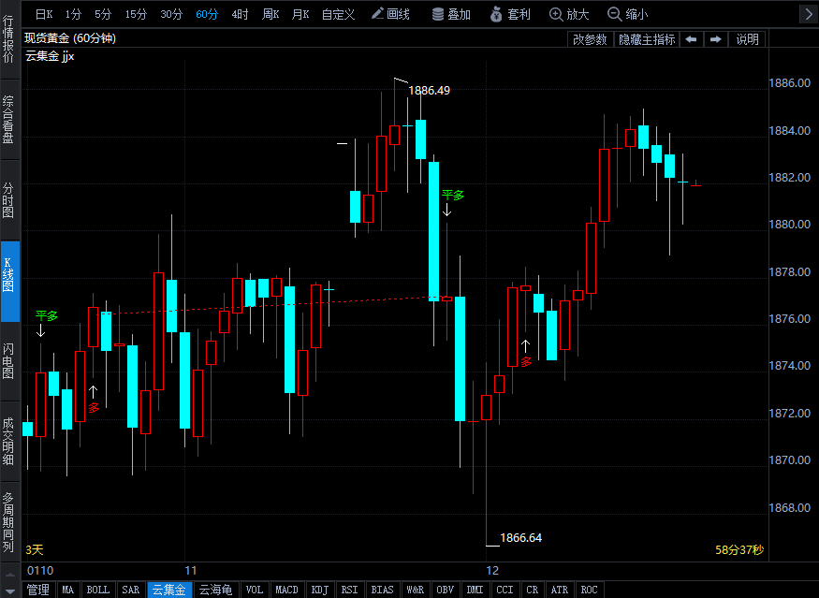The image size is (819, 598).
Task: Click the 1882.00 price axis label
Action: (x=790, y=178)
